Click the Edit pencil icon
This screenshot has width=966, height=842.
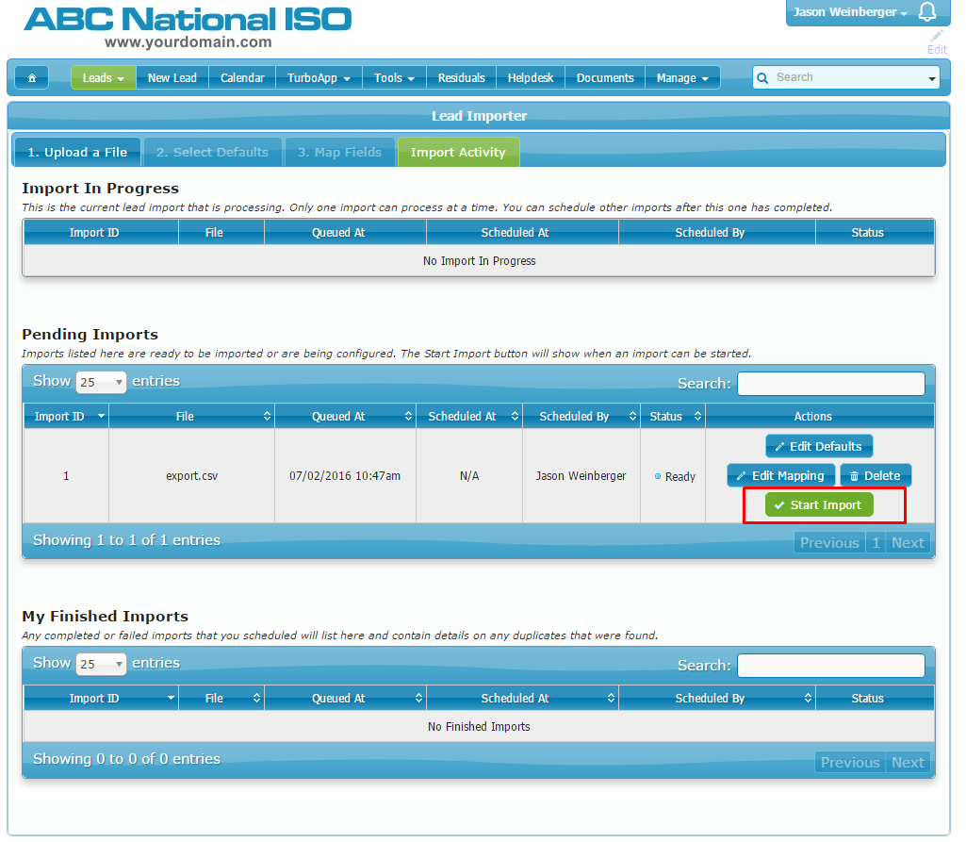[937, 37]
